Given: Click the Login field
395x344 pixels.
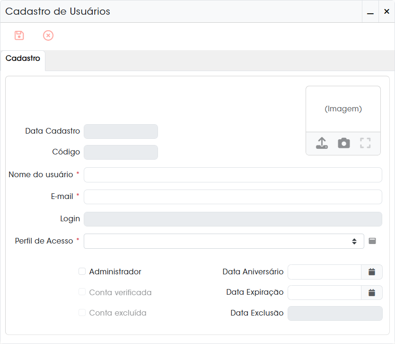Looking at the screenshot, I should (x=233, y=219).
